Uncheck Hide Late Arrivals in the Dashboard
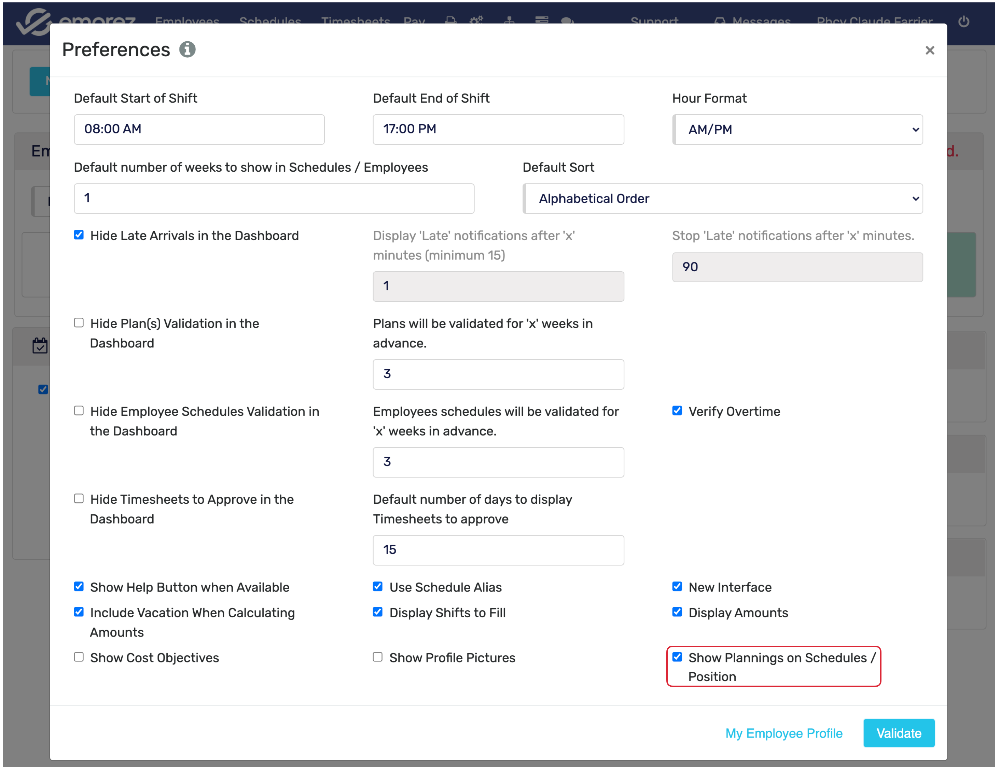The width and height of the screenshot is (1000, 774). click(x=79, y=235)
